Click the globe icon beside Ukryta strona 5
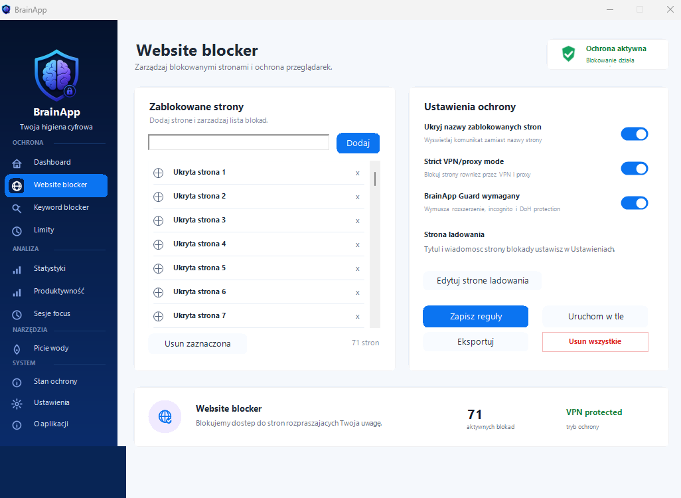 point(159,268)
